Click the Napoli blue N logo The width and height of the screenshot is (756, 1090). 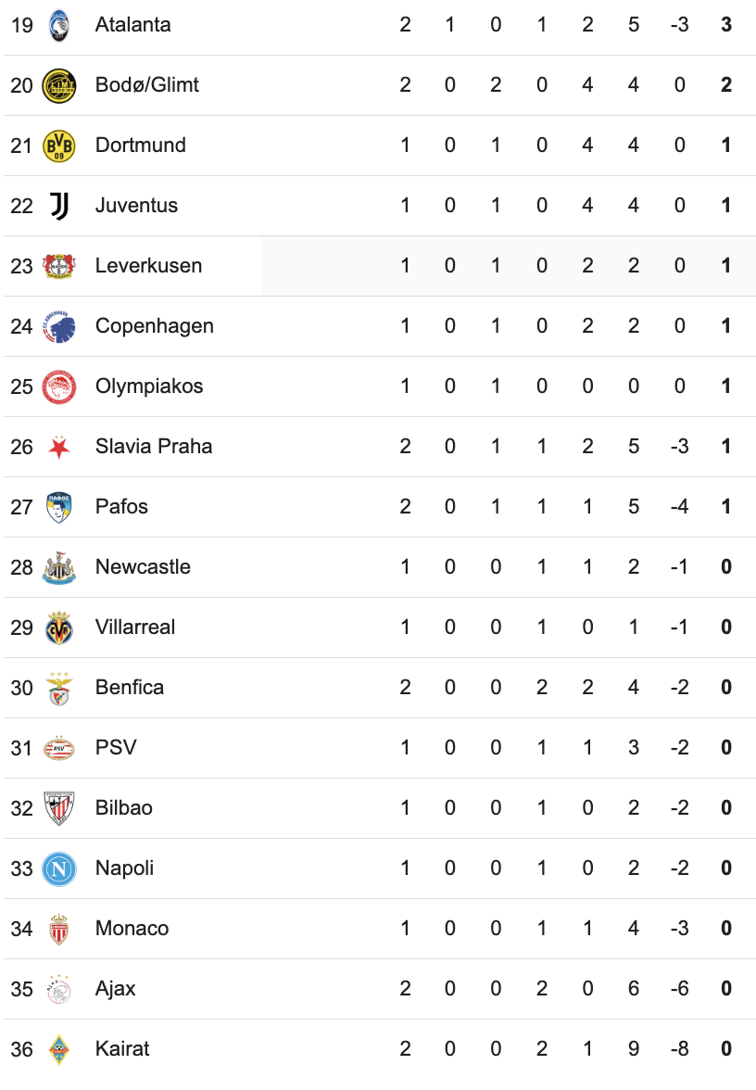[x=59, y=868]
